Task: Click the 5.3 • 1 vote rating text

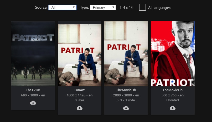Action: 126,100
